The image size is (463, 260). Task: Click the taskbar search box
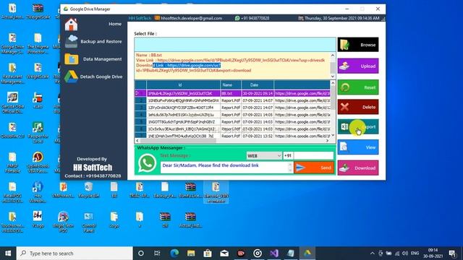(x=75, y=253)
